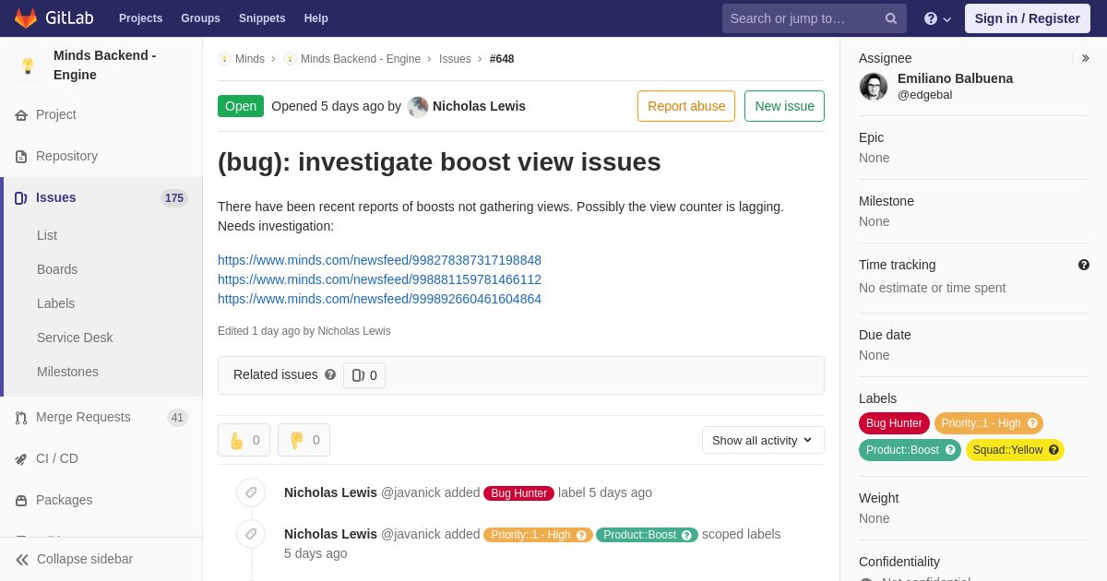The height and width of the screenshot is (581, 1107).
Task: Click @javanick in Bug Hunter activity
Action: pyautogui.click(x=411, y=492)
